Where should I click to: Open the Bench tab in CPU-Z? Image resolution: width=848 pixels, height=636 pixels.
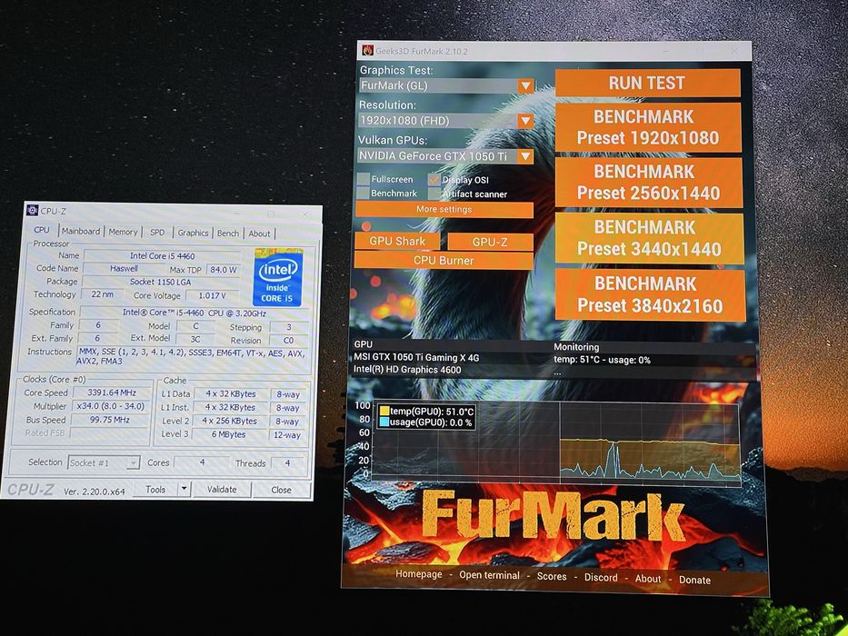coord(228,234)
